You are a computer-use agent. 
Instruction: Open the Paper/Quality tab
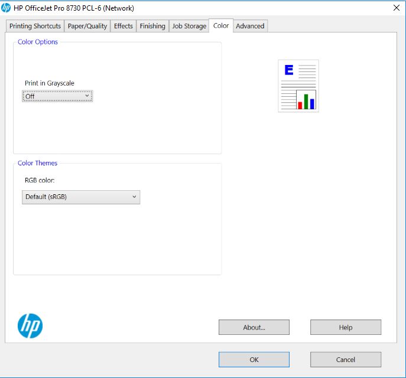tap(87, 26)
